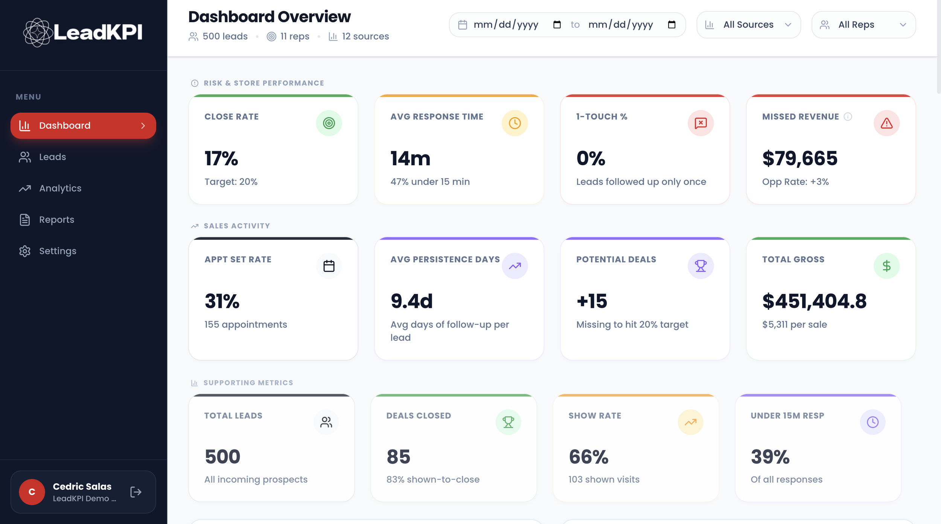Open the start date calendar picker
This screenshot has width=941, height=524.
(557, 25)
